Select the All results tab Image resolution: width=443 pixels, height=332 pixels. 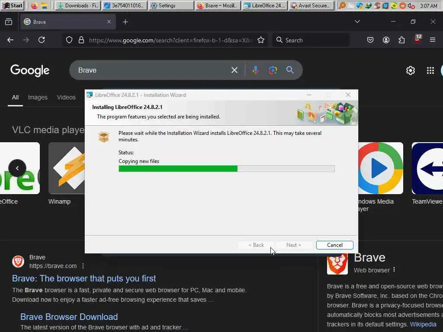pyautogui.click(x=15, y=97)
